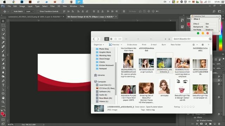The image size is (225, 126).
Task: Toggle Quick Mask mode icon
Action: (3, 120)
